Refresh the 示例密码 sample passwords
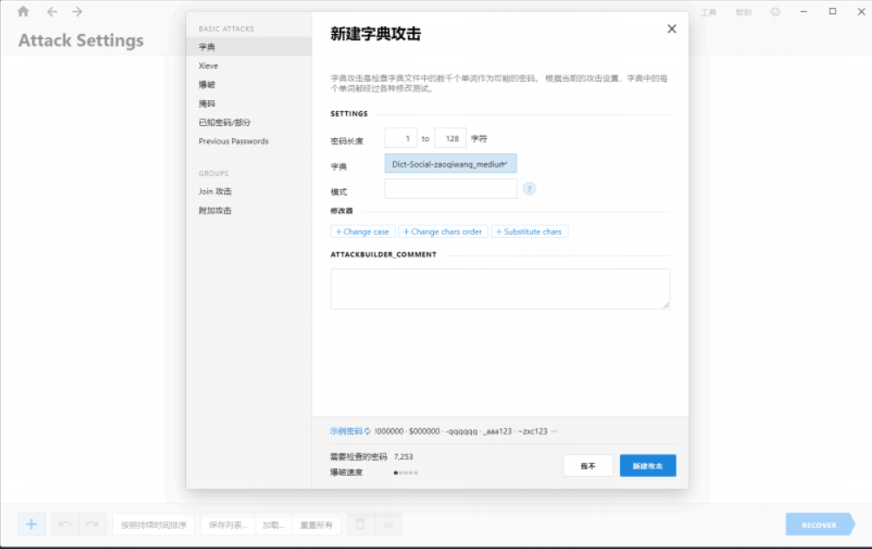 click(367, 431)
